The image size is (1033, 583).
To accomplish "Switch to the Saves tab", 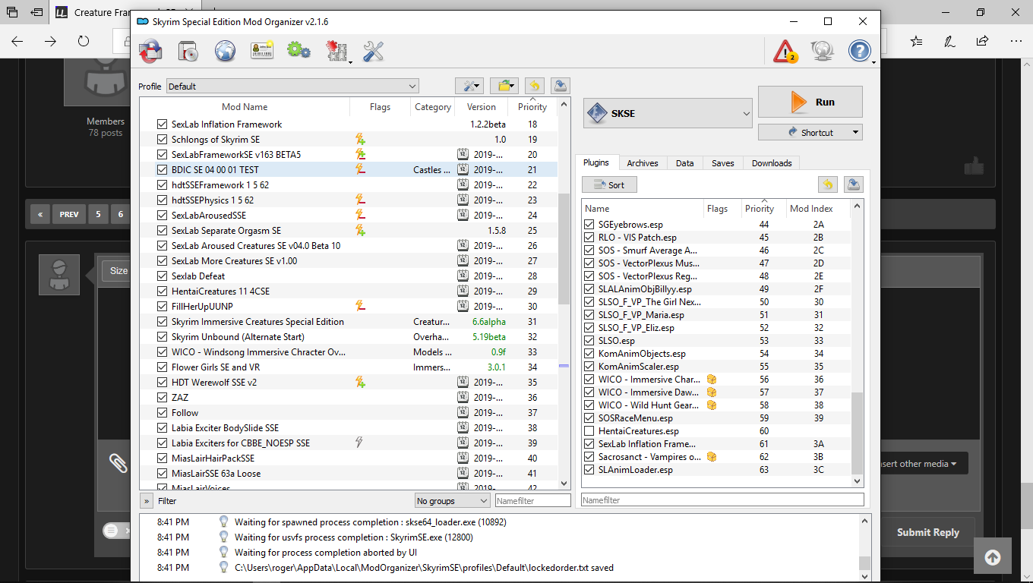I will point(723,163).
